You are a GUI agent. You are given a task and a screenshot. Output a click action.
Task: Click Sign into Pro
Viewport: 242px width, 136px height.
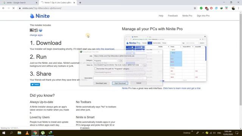tap(203, 16)
